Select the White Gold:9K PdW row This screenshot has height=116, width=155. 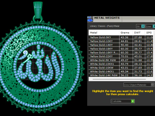(121, 60)
